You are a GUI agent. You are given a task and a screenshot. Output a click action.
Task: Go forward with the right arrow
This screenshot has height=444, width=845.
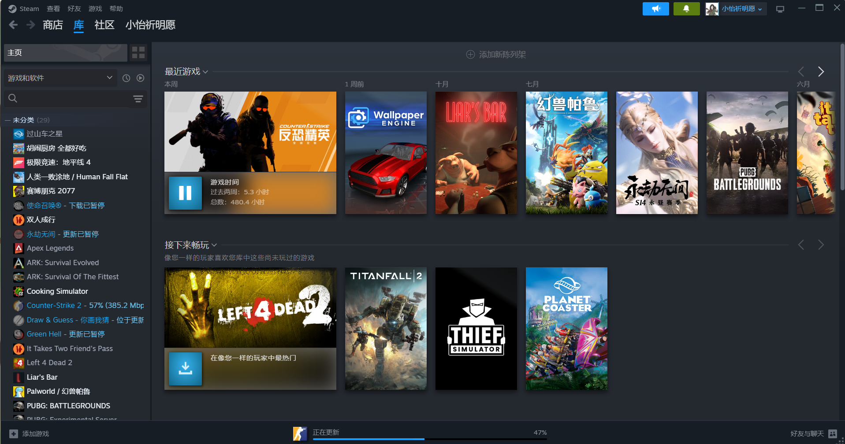pos(30,25)
